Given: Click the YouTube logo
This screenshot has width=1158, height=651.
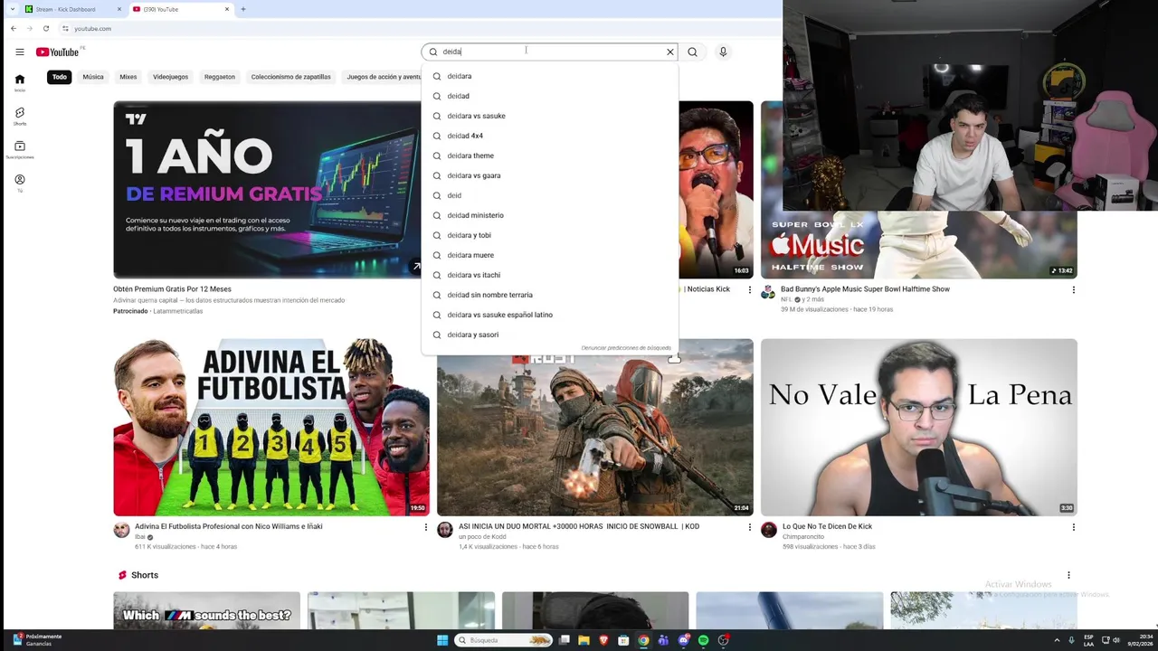Looking at the screenshot, I should pyautogui.click(x=57, y=52).
